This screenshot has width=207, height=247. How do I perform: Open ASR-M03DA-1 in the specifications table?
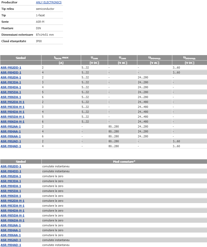(x=11, y=82)
